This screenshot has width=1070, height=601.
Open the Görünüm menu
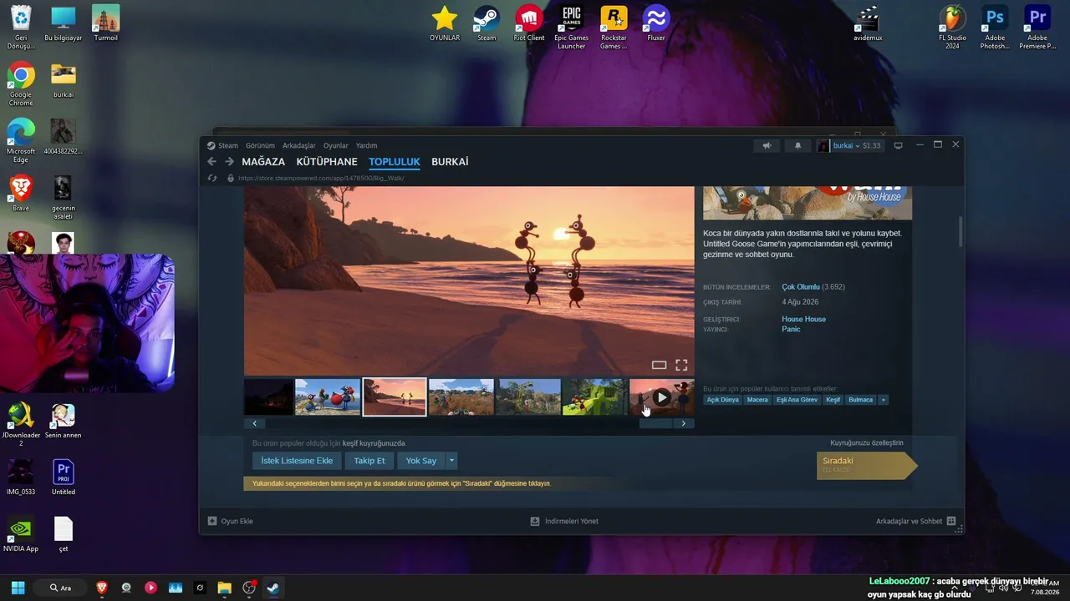(x=260, y=145)
